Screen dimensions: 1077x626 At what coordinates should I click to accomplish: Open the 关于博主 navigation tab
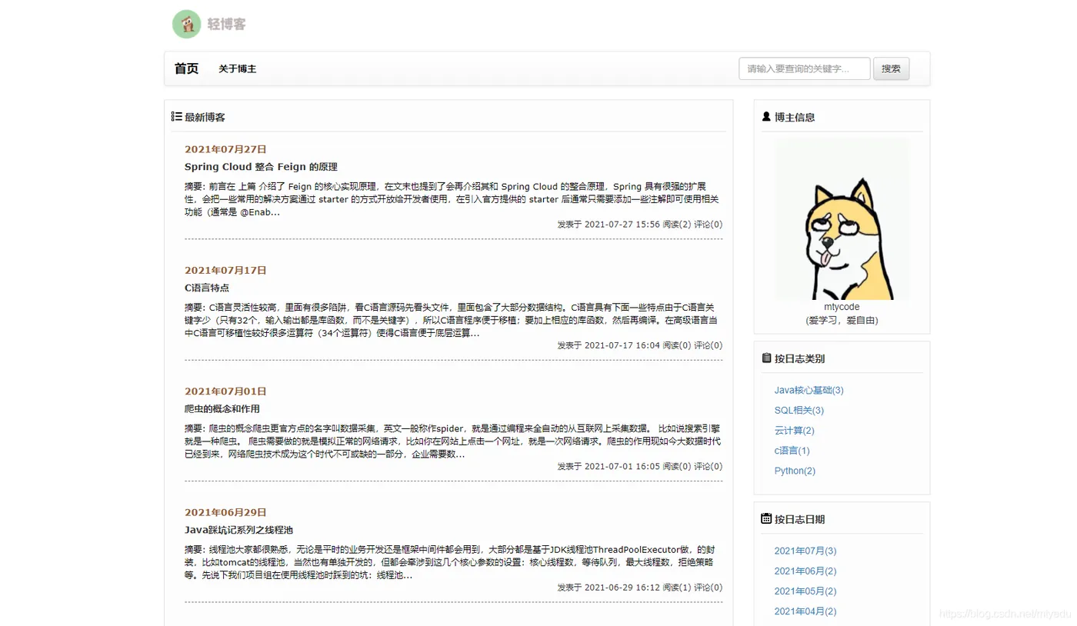pyautogui.click(x=237, y=69)
